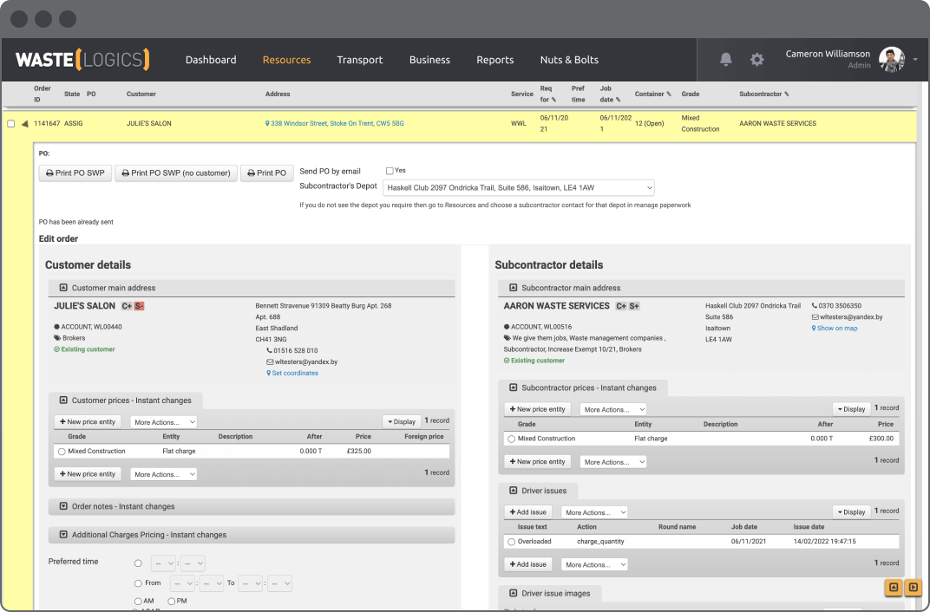Collapse Customer main address section icon
Screen dimensions: 930x612
tap(63, 287)
